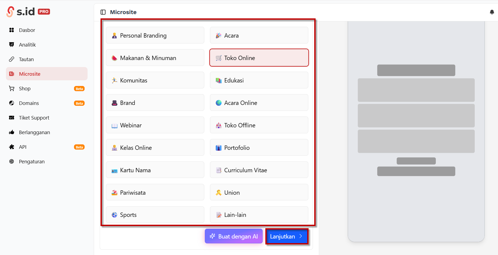Click the Tautan link icon
This screenshot has height=255, width=498.
click(x=12, y=59)
